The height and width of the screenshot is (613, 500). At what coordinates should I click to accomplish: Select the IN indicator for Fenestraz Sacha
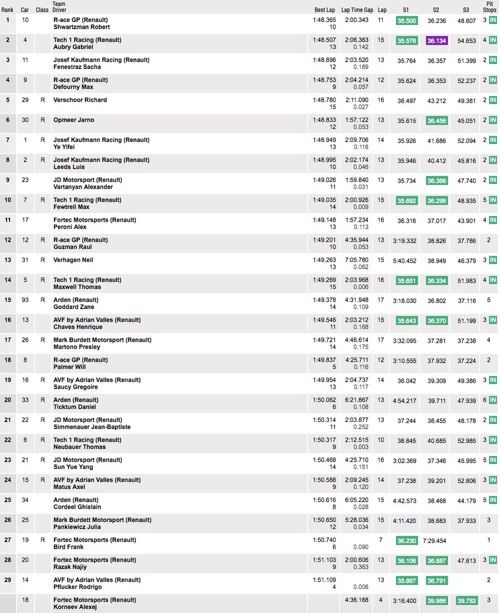(x=492, y=60)
